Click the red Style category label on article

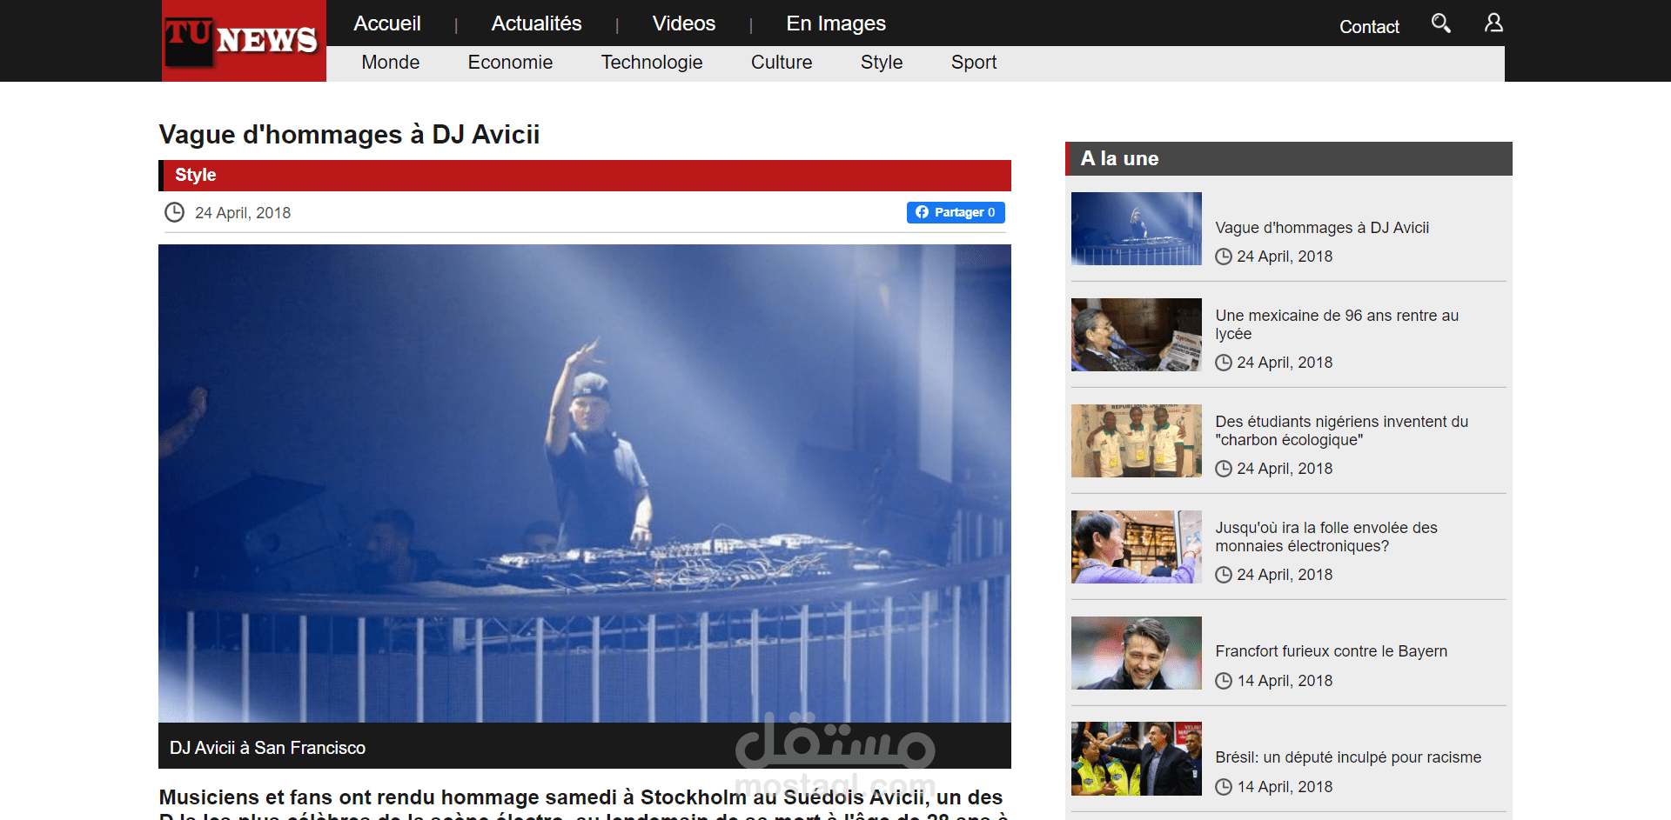(x=196, y=175)
